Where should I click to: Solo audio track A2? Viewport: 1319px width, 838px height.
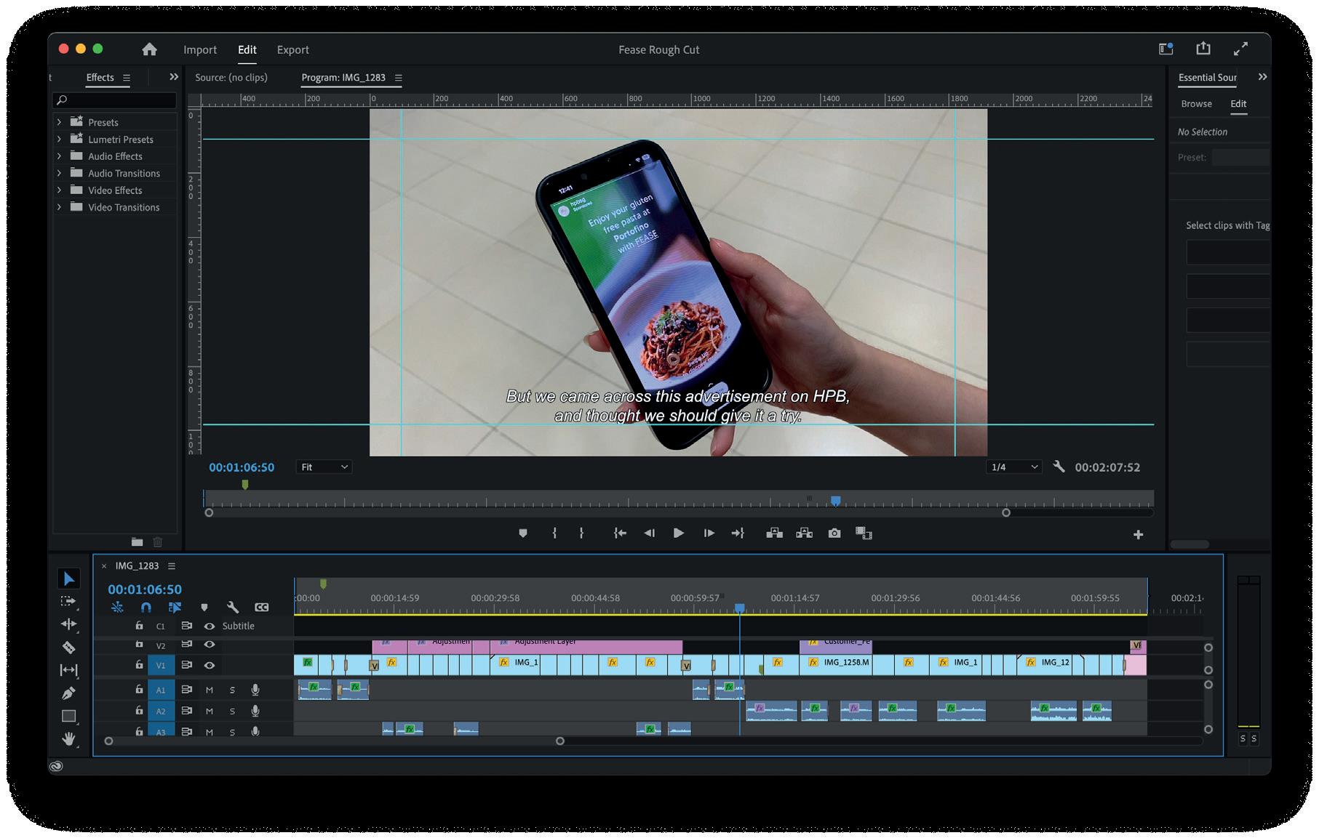(x=233, y=712)
